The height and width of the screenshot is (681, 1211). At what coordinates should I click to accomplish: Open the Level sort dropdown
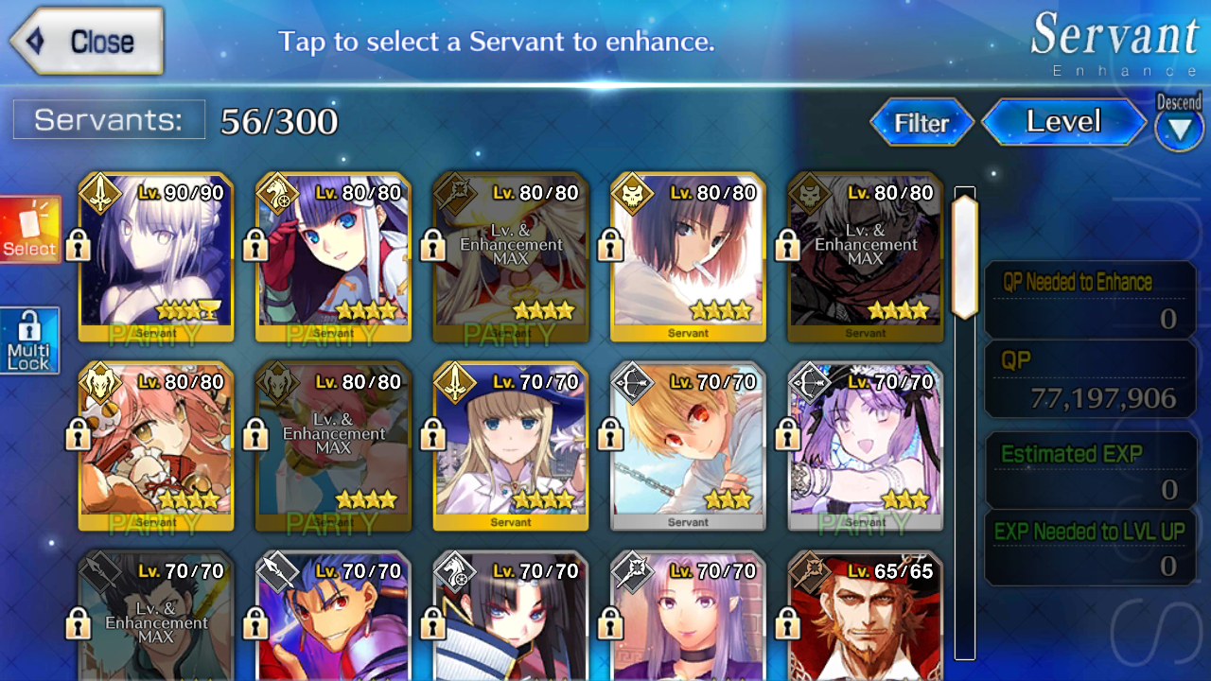click(1063, 122)
